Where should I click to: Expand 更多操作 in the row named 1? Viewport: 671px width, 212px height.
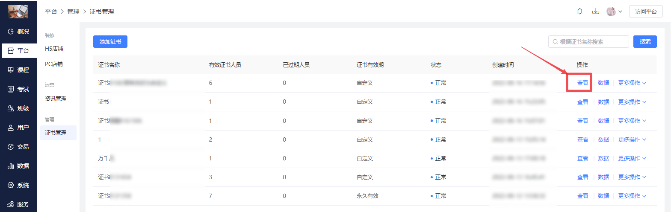tap(632, 139)
